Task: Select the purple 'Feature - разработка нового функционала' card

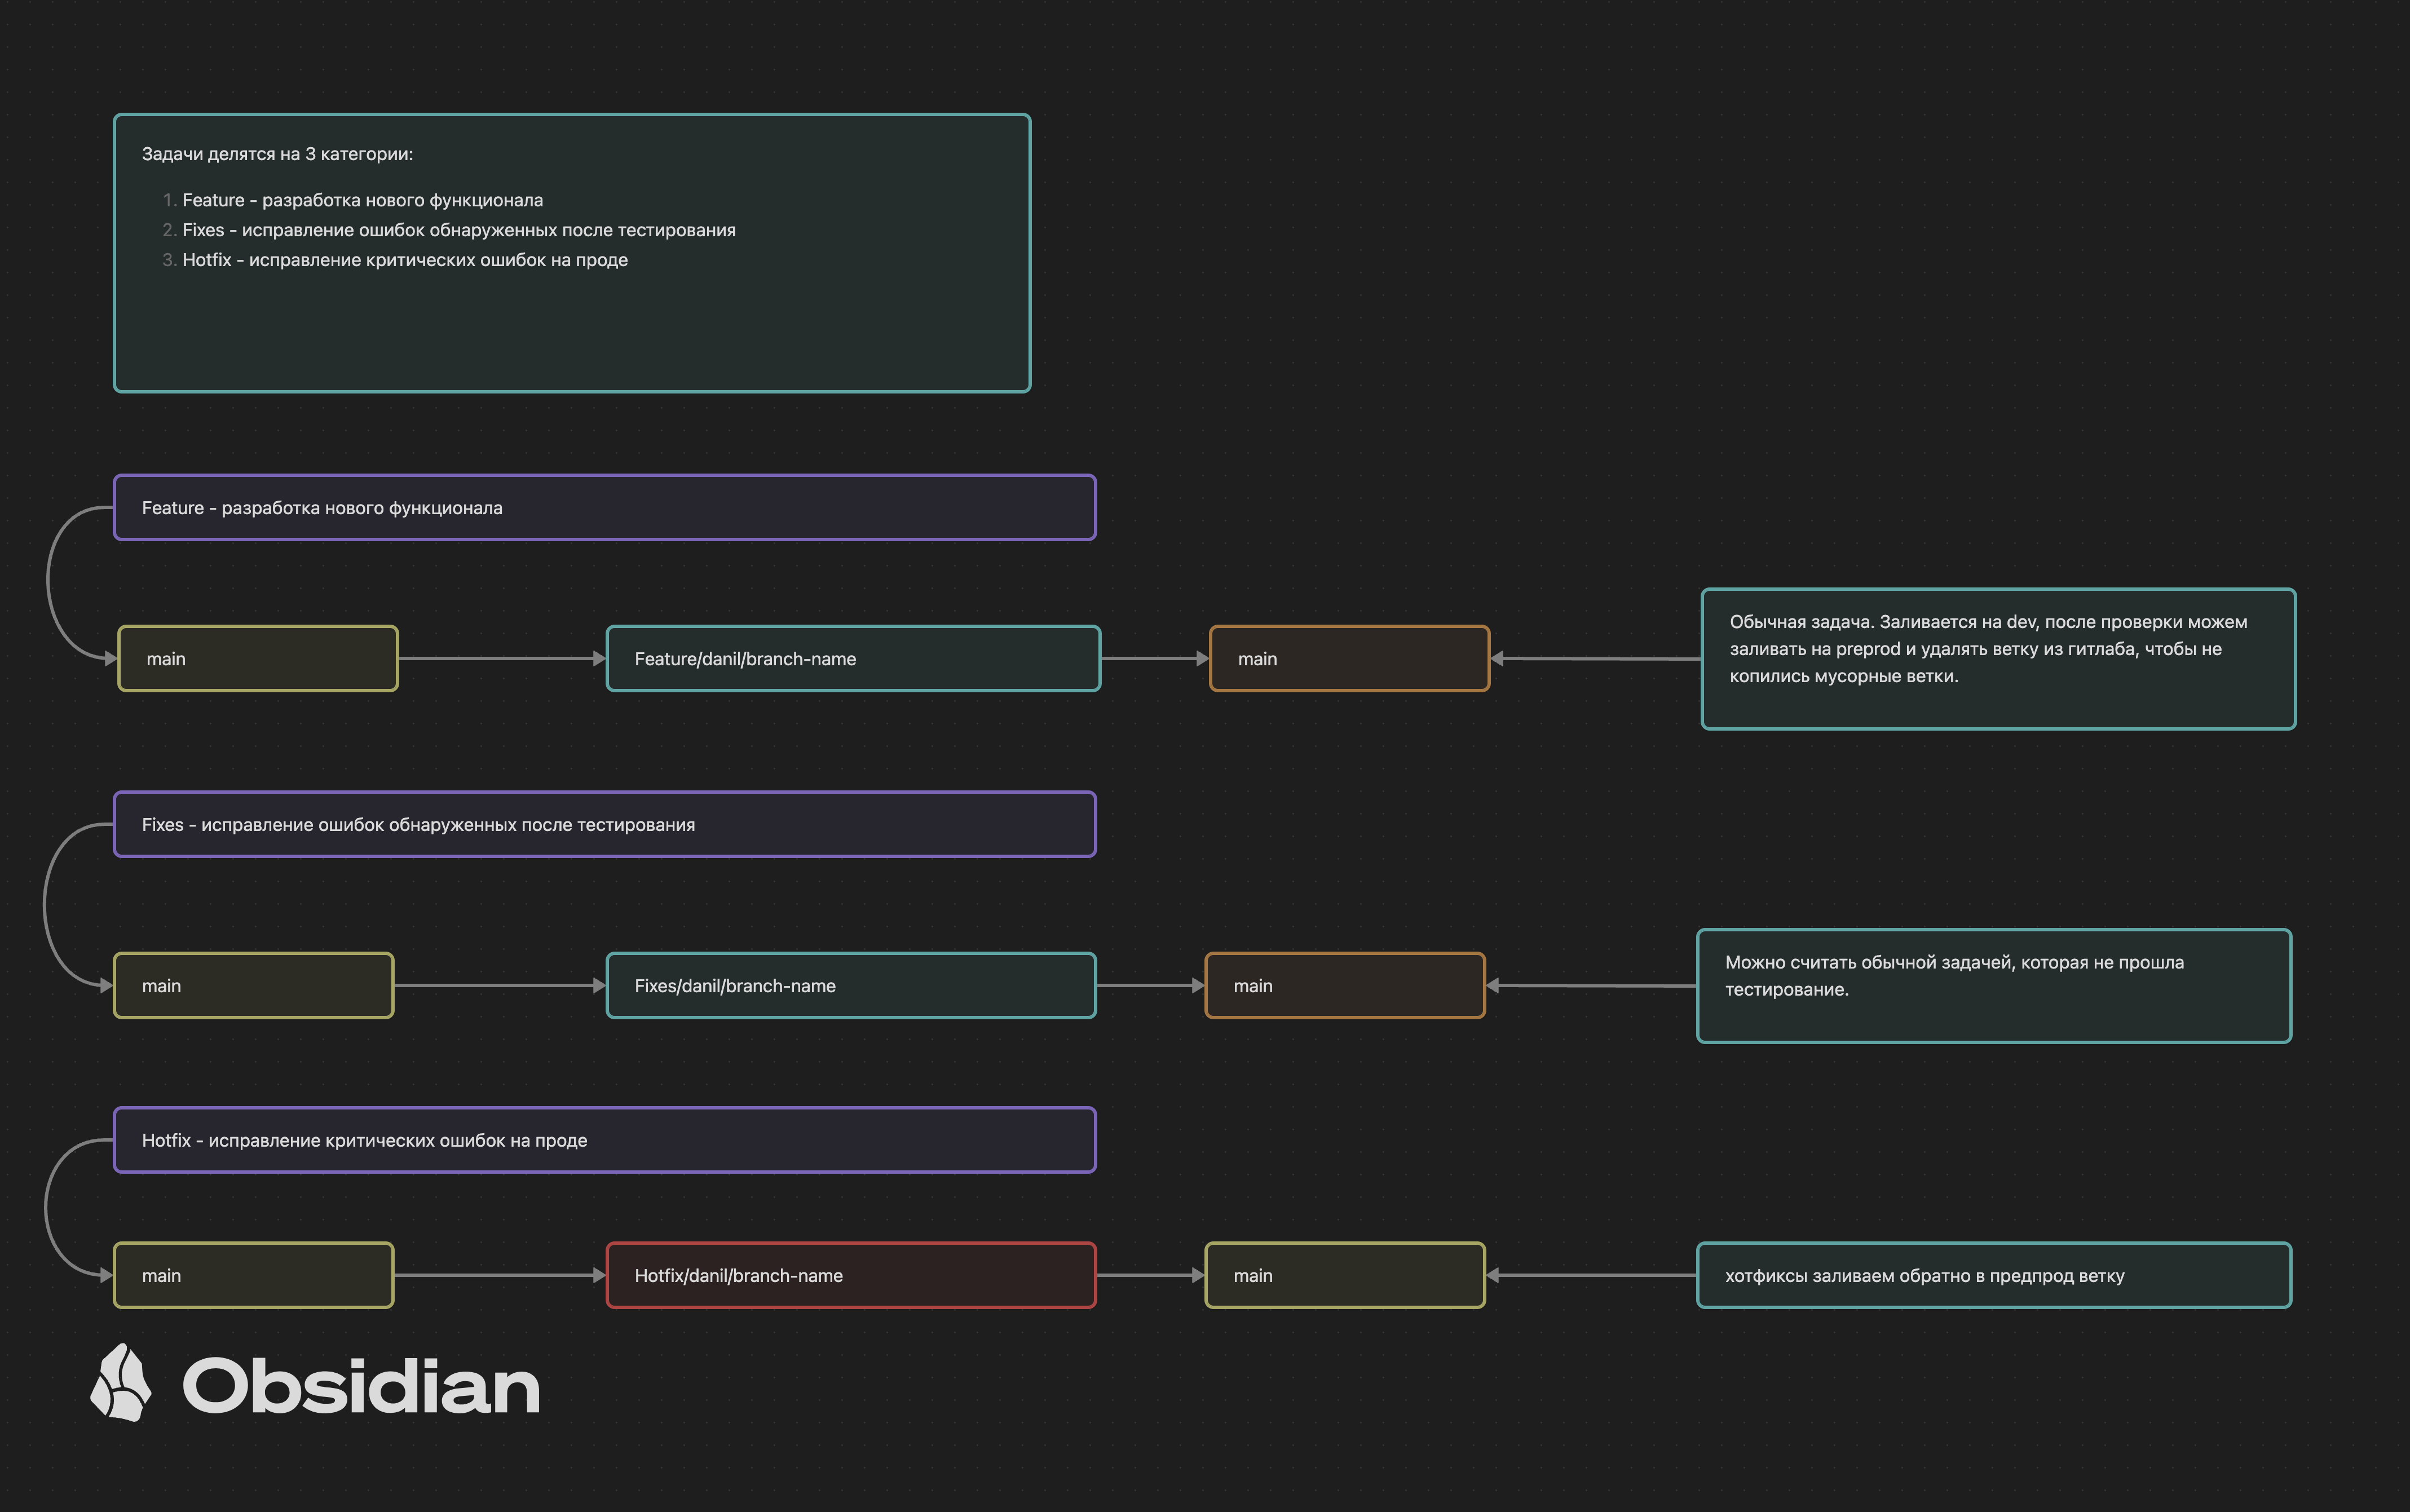Action: pos(604,508)
